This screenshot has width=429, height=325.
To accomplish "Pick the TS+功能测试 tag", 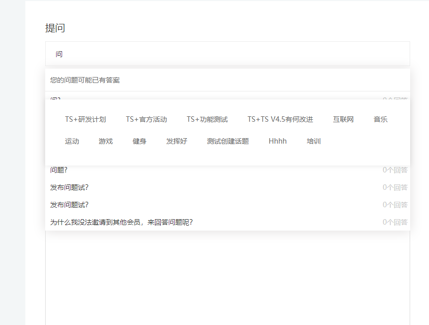I will pyautogui.click(x=208, y=119).
